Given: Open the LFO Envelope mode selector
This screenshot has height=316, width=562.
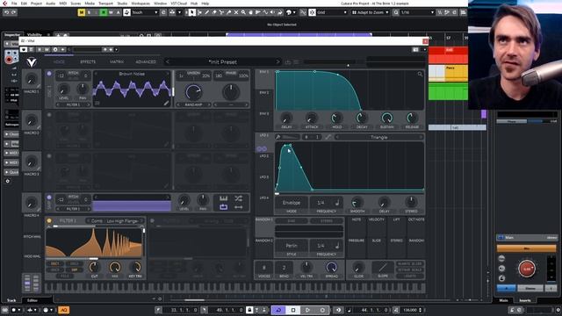Looking at the screenshot, I should point(292,203).
